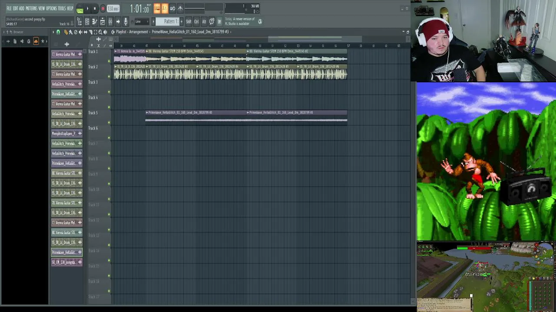
Task: Open the Channel Rack icon
Action: (87, 21)
